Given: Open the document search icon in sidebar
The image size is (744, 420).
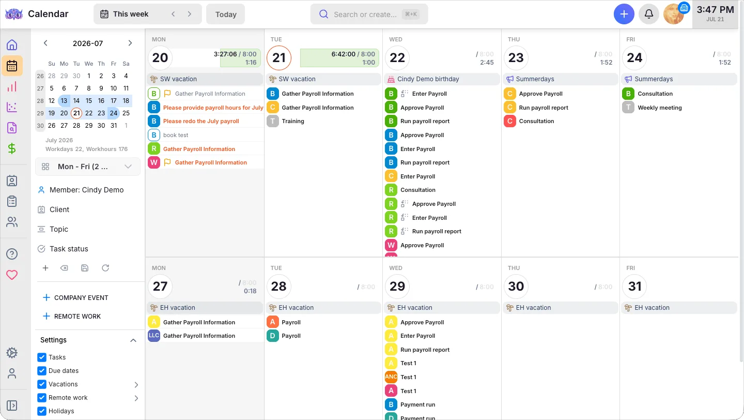Looking at the screenshot, I should coord(12,128).
